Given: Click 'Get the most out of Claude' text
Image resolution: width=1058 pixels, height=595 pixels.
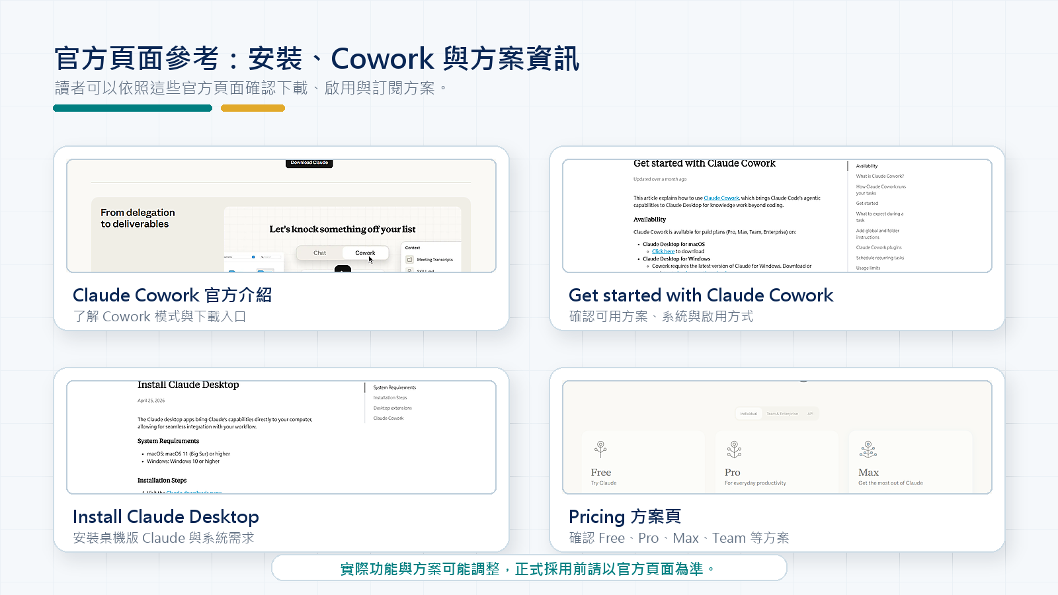Looking at the screenshot, I should pyautogui.click(x=891, y=483).
